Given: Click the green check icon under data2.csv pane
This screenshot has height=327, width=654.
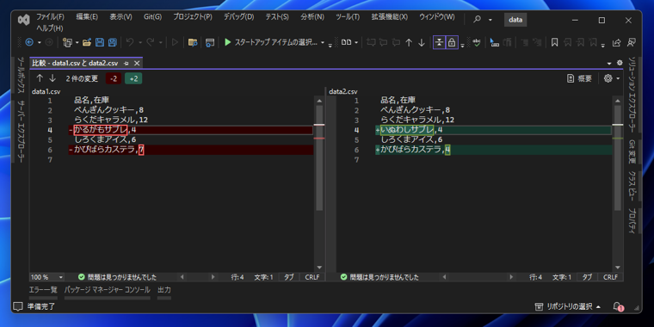Looking at the screenshot, I should pyautogui.click(x=343, y=277).
